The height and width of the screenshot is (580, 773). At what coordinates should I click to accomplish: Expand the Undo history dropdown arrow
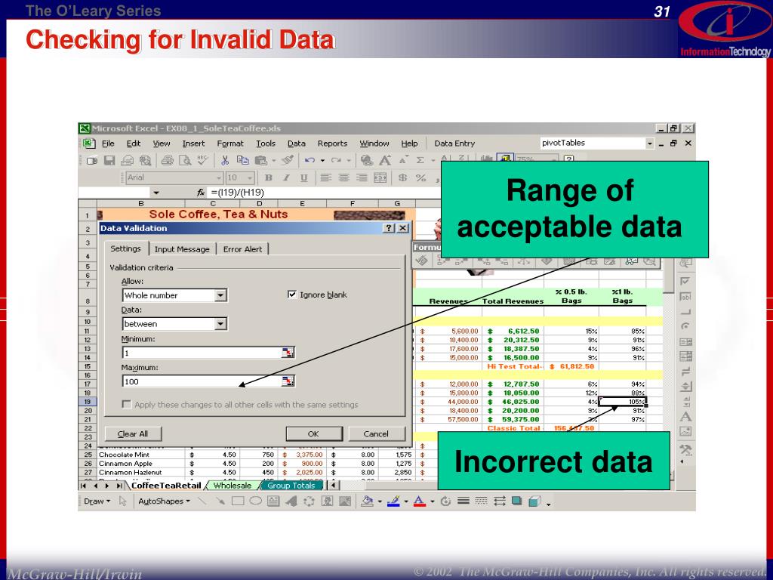322,160
